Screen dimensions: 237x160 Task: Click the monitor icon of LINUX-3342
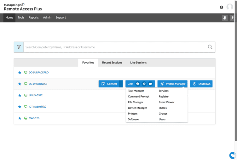26,95
